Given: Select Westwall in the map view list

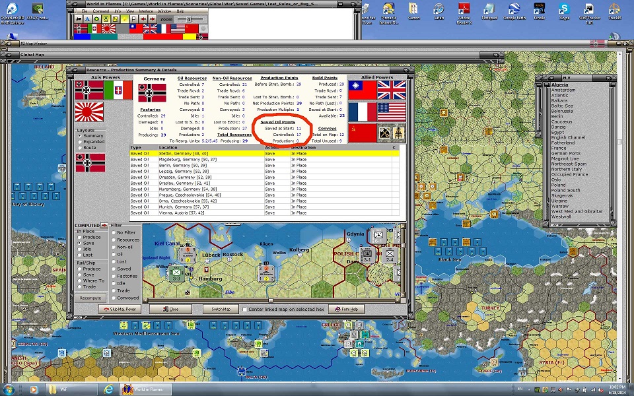Looking at the screenshot, I should [561, 216].
